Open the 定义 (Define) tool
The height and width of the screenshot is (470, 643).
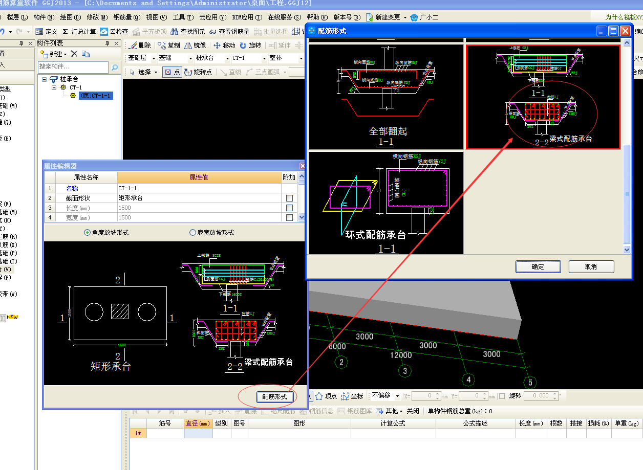pyautogui.click(x=46, y=31)
